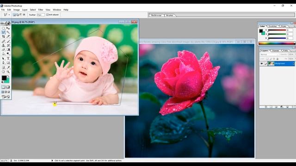
Task: Select the Magic Wand tool
Action: [x=8, y=32]
